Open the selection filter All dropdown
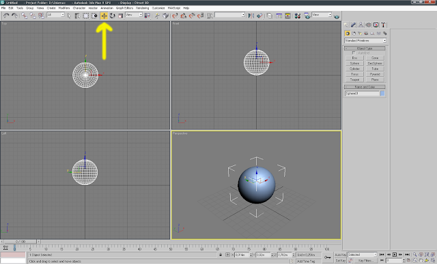Image resolution: width=437 pixels, height=264 pixels. (55, 15)
